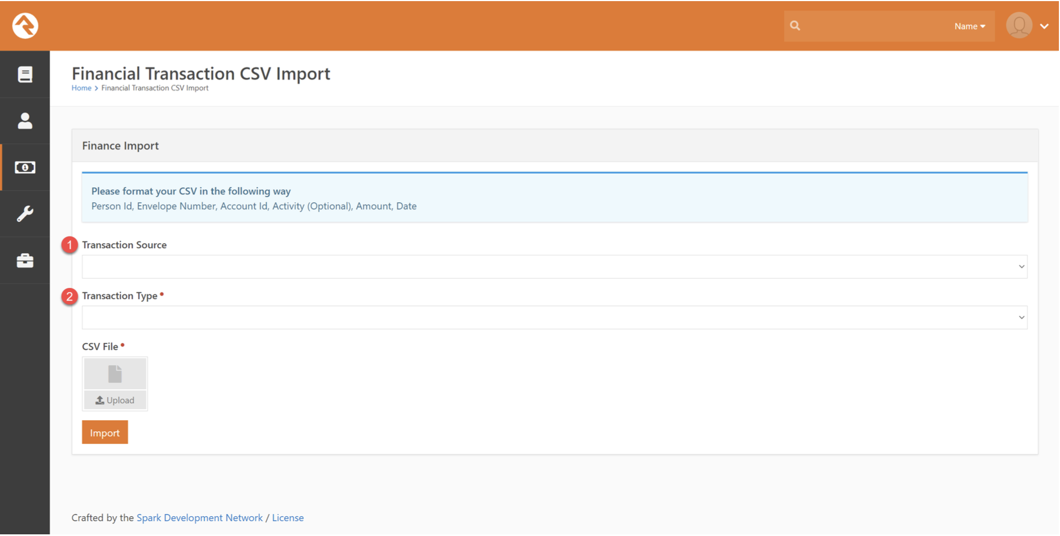Open the Name search filter dropdown
The image size is (1060, 536).
coord(969,26)
